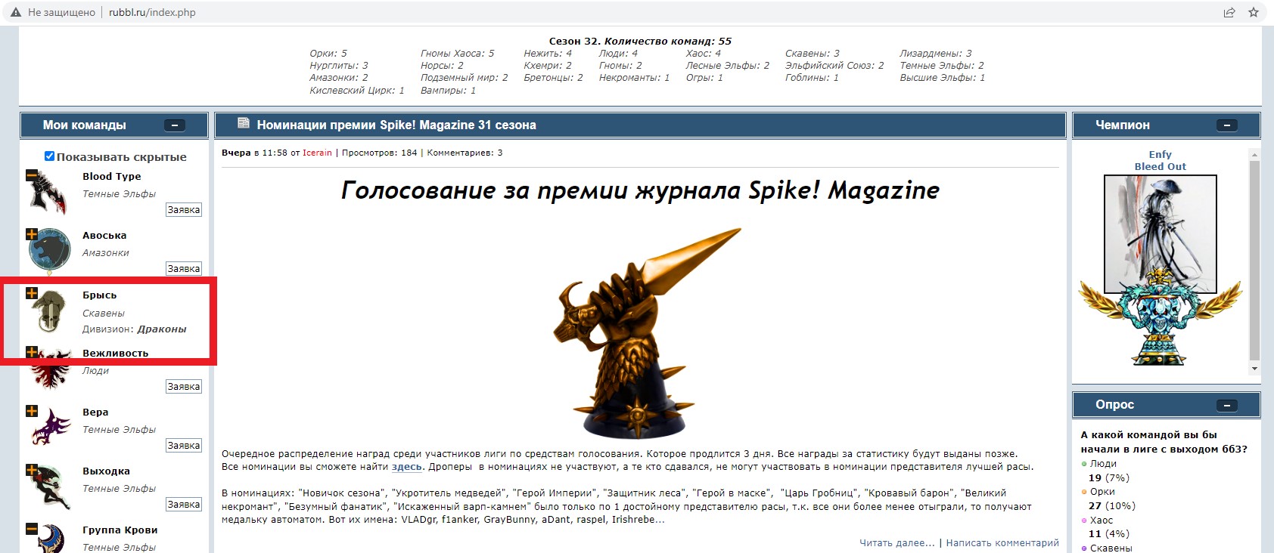
Task: Click the rubbl.ru/index.php address bar
Action: [x=152, y=12]
